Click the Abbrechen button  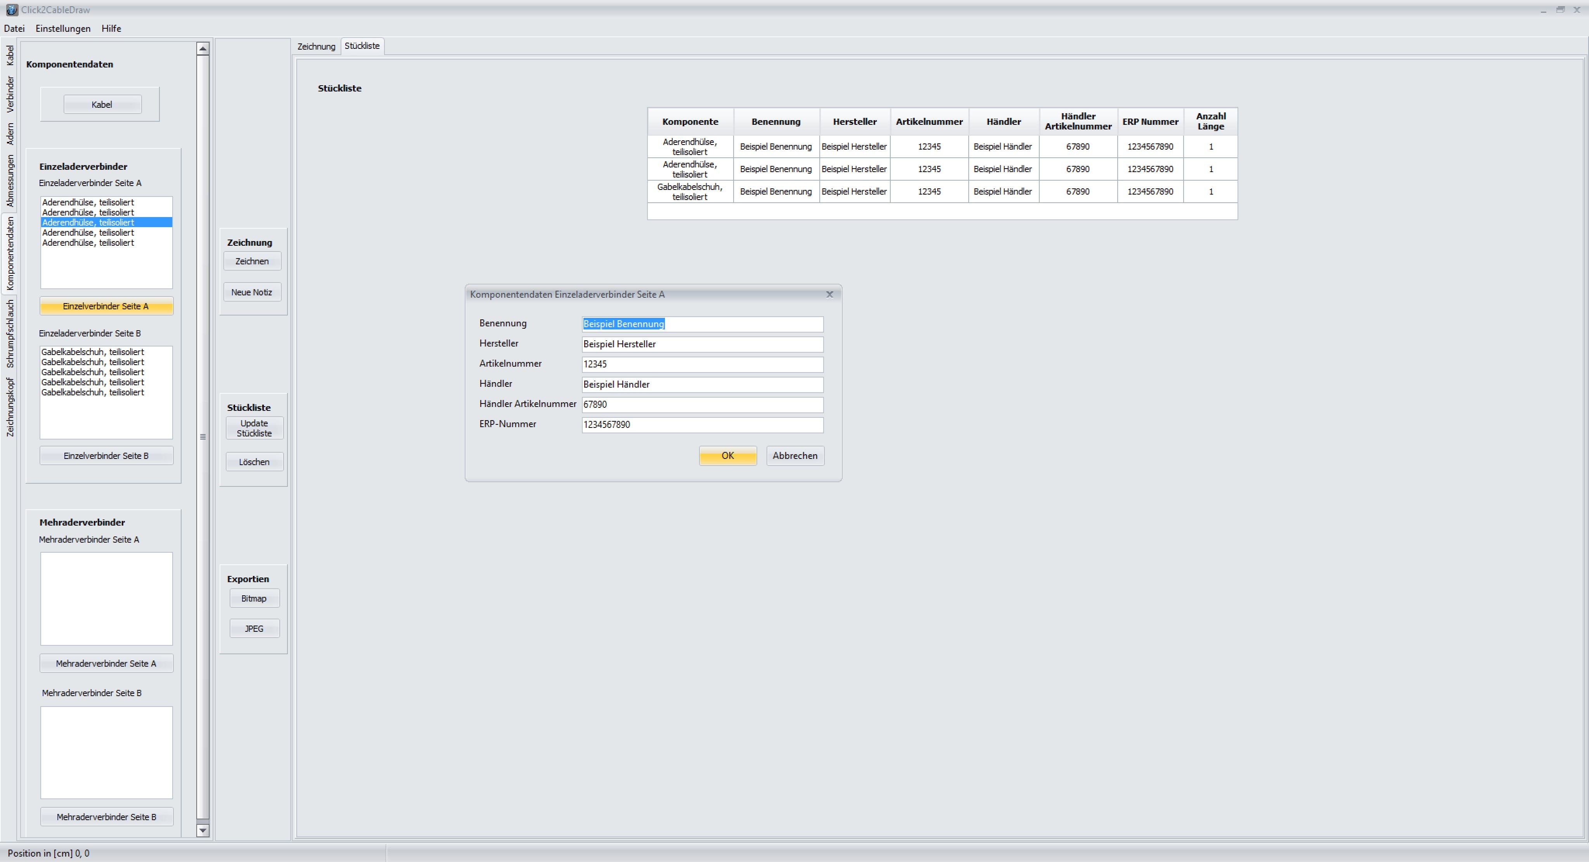pyautogui.click(x=794, y=456)
